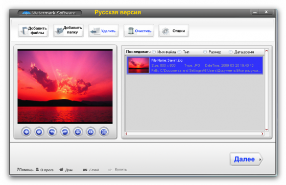The width and height of the screenshot is (286, 185).
Task: Click the Далее next button
Action: [x=246, y=159]
